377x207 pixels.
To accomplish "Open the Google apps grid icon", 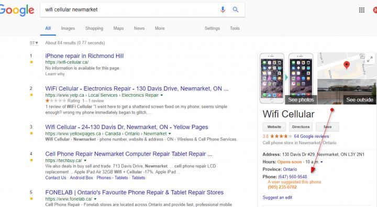I will 362,10.
